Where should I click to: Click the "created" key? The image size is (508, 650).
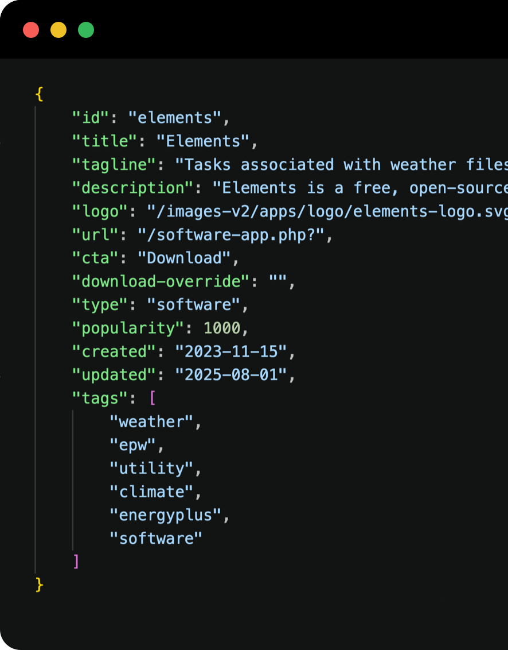point(114,351)
